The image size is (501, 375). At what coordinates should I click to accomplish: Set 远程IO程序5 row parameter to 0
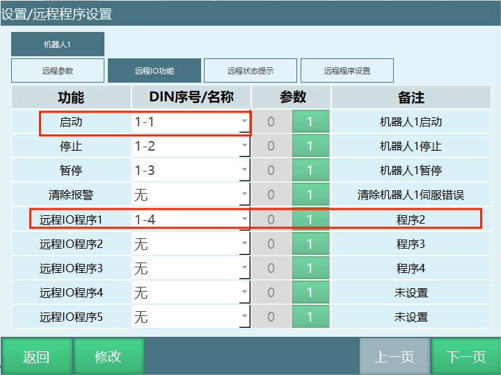[x=271, y=317]
